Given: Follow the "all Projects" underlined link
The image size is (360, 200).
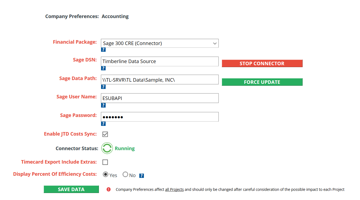Looking at the screenshot, I should 174,189.
